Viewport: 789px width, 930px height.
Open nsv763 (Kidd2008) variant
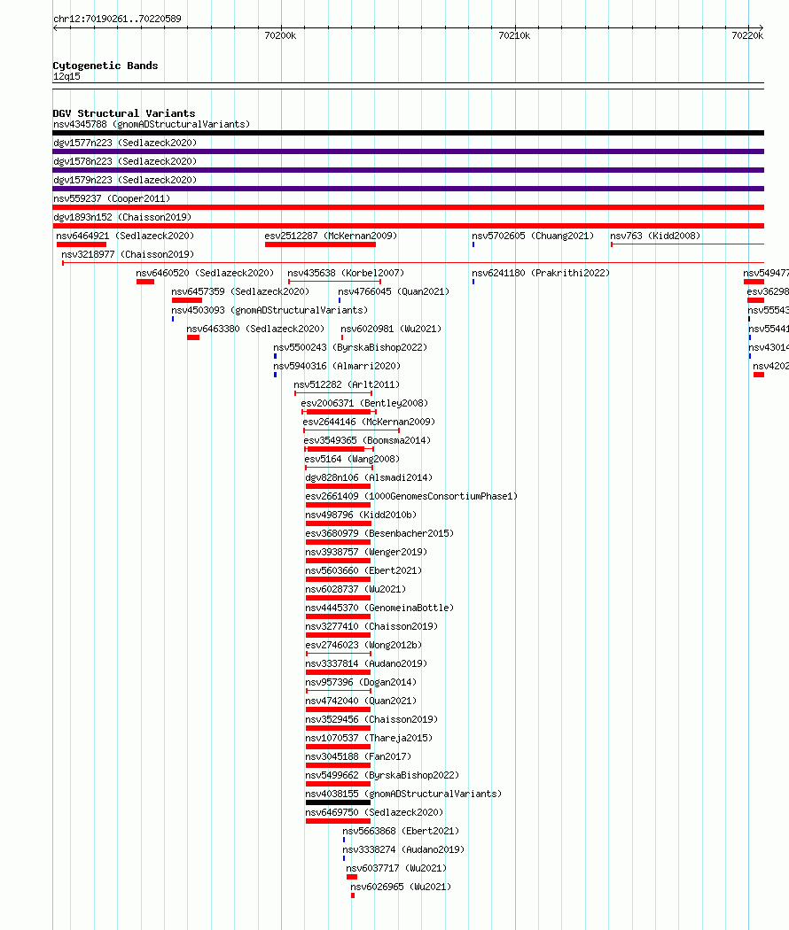point(655,236)
